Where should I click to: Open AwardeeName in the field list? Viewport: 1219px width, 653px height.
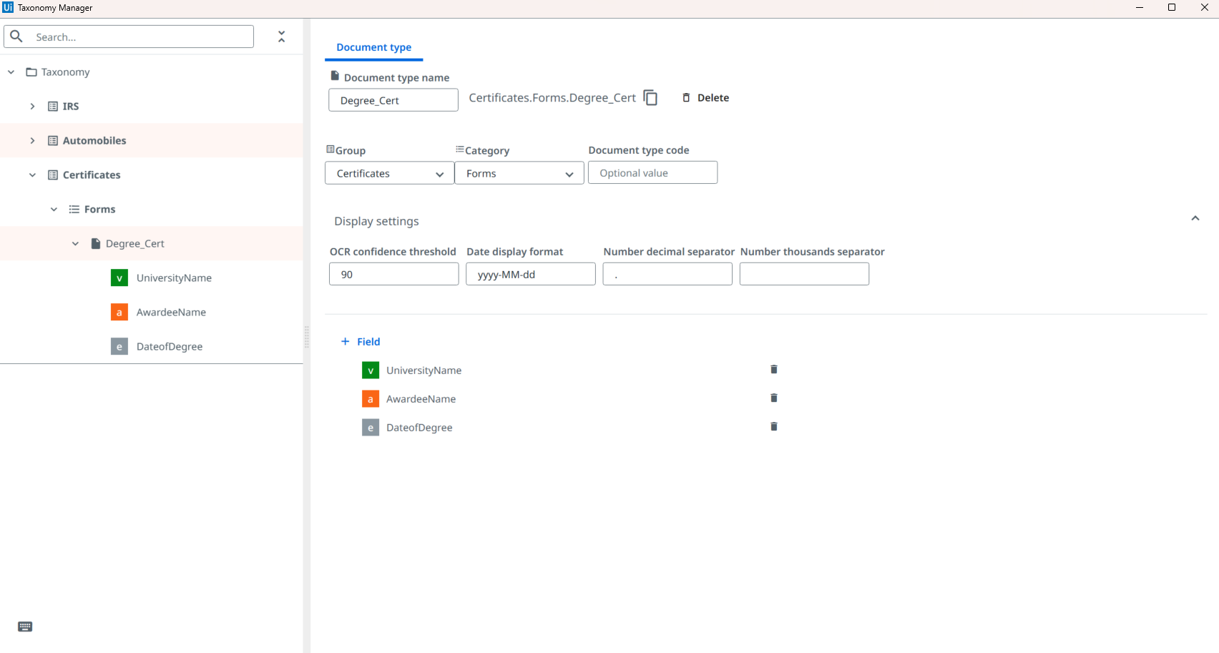tap(421, 399)
